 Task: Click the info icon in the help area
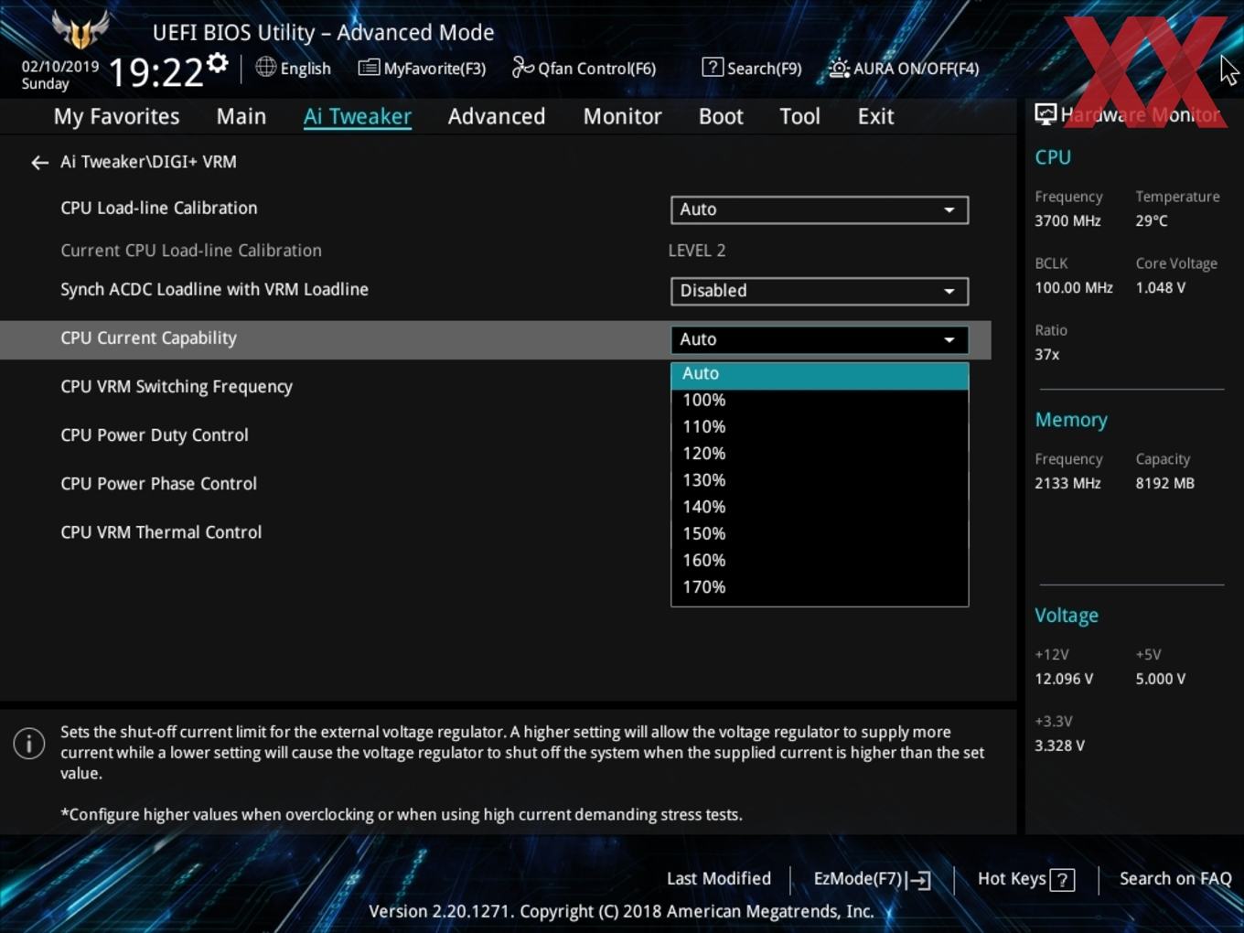point(29,743)
